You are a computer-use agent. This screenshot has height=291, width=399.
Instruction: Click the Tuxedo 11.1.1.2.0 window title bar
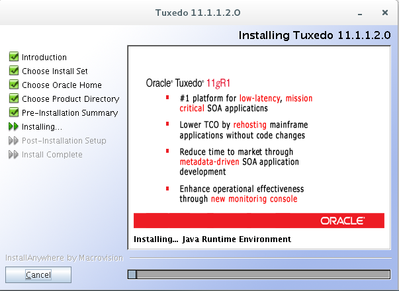pyautogui.click(x=198, y=13)
